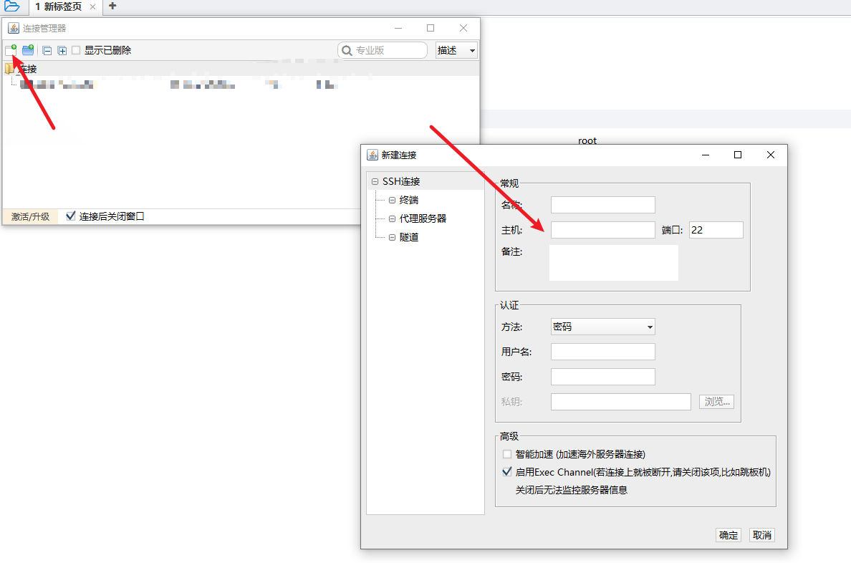This screenshot has width=851, height=563.
Task: Click the new SSH connection icon
Action: coord(11,50)
